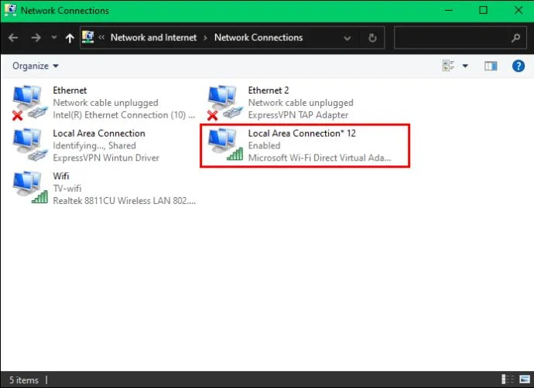Expand the change view options arrow
This screenshot has width=534, height=388.
(x=465, y=66)
